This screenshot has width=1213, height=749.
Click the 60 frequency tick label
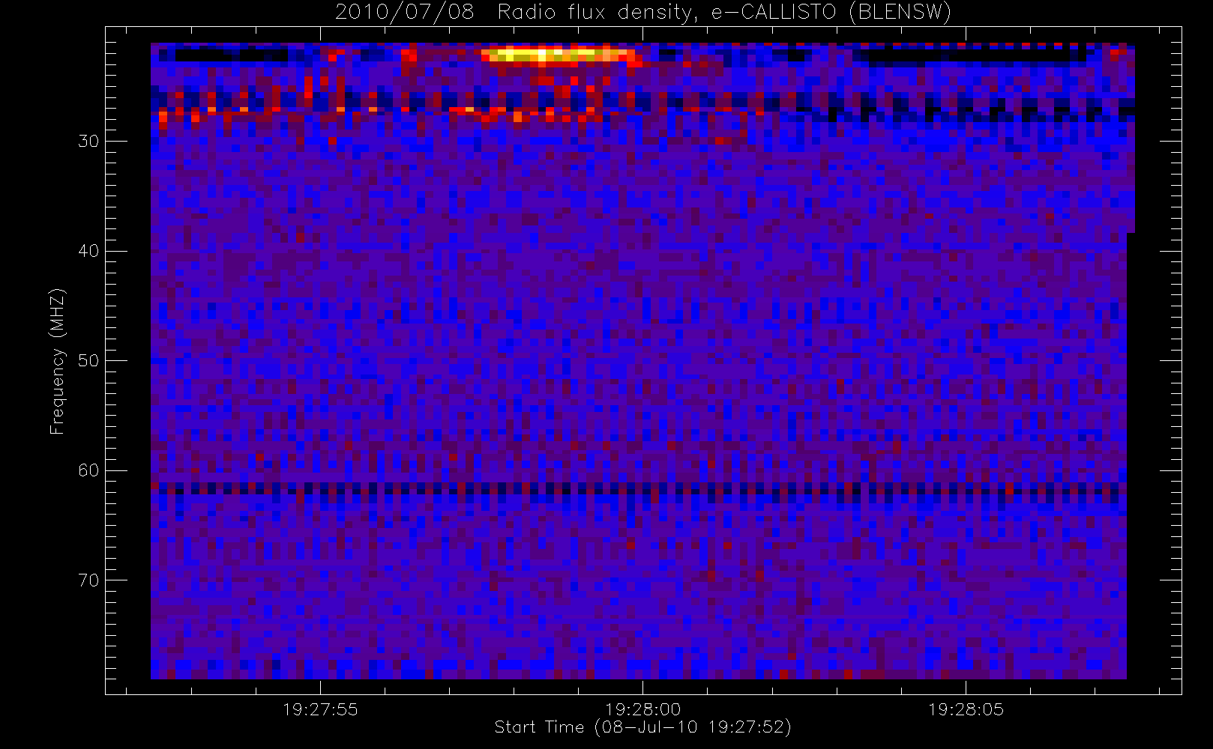pos(88,470)
